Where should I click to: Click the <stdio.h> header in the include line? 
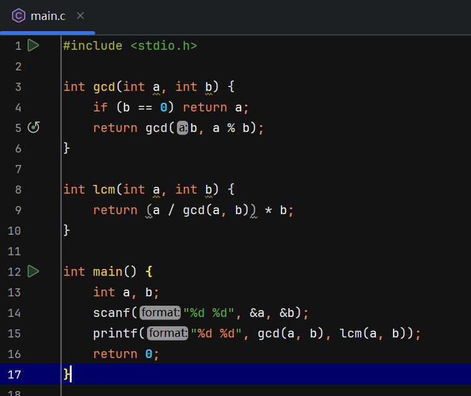click(163, 45)
